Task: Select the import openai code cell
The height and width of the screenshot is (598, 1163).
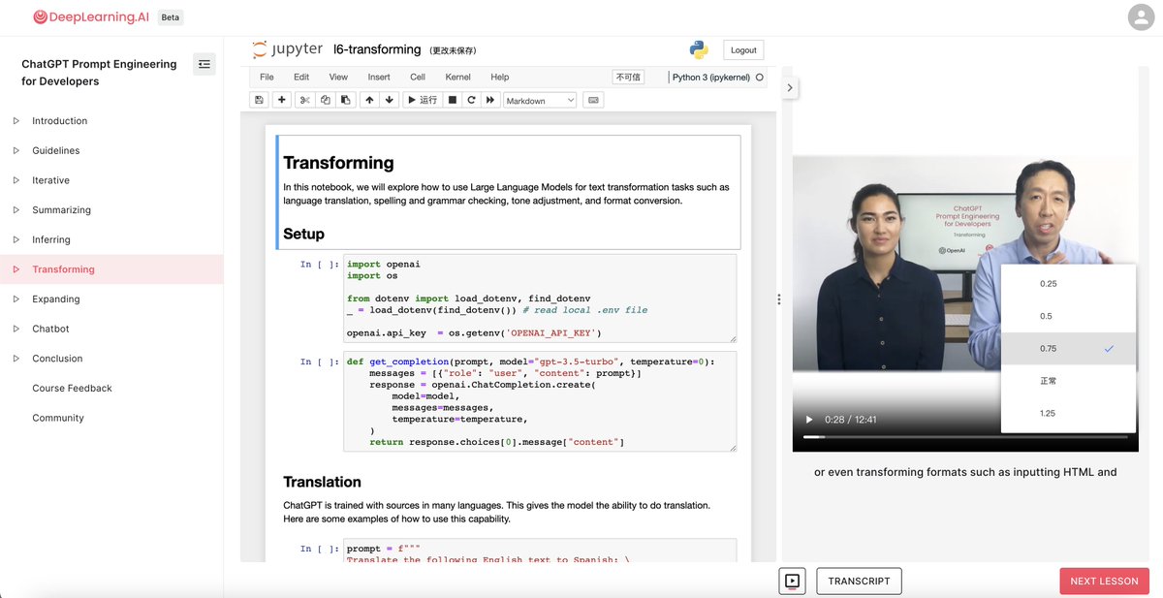Action: coord(540,299)
